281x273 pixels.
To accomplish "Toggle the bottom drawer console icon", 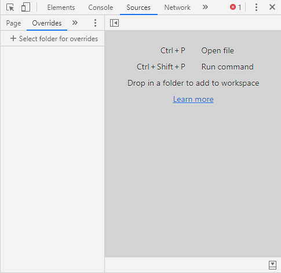I will [x=272, y=265].
